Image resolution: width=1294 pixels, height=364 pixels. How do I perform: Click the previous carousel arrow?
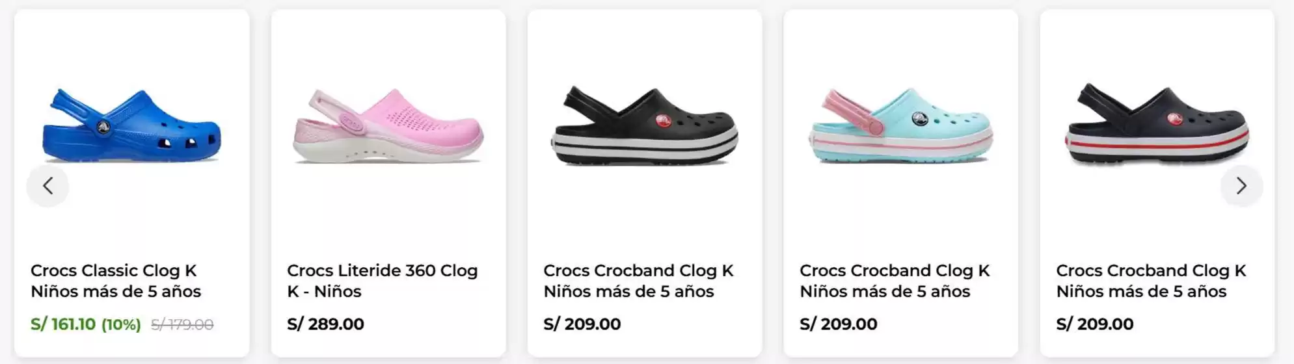click(x=47, y=186)
